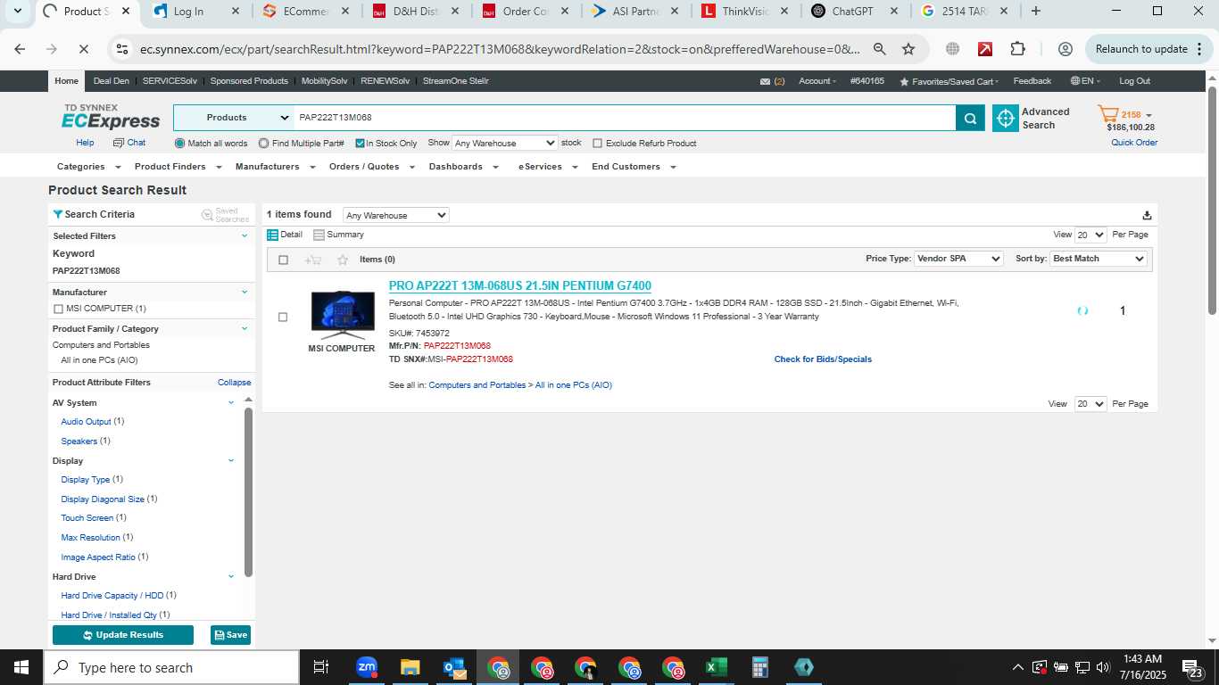Screen dimensions: 1219x685
Task: Collapse Manufacturer filter section chevron
Action: (245, 292)
